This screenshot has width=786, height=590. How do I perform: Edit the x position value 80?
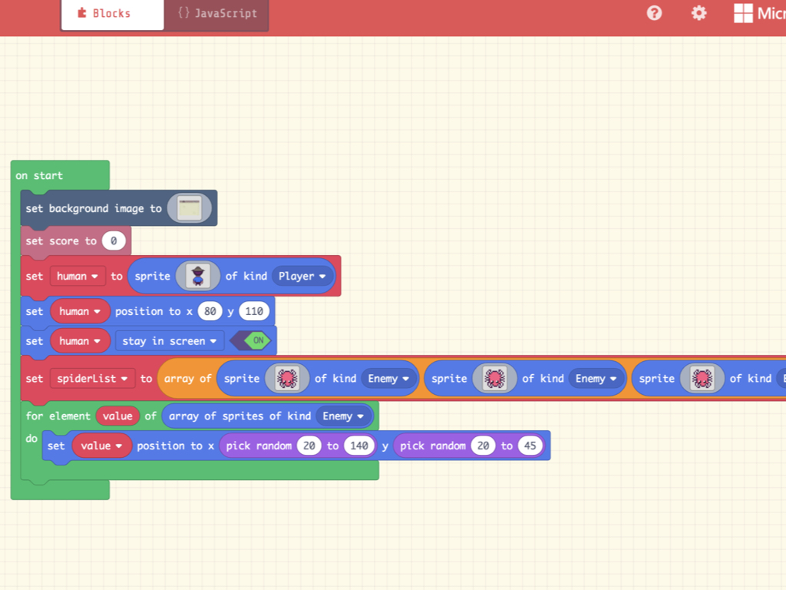tap(210, 311)
